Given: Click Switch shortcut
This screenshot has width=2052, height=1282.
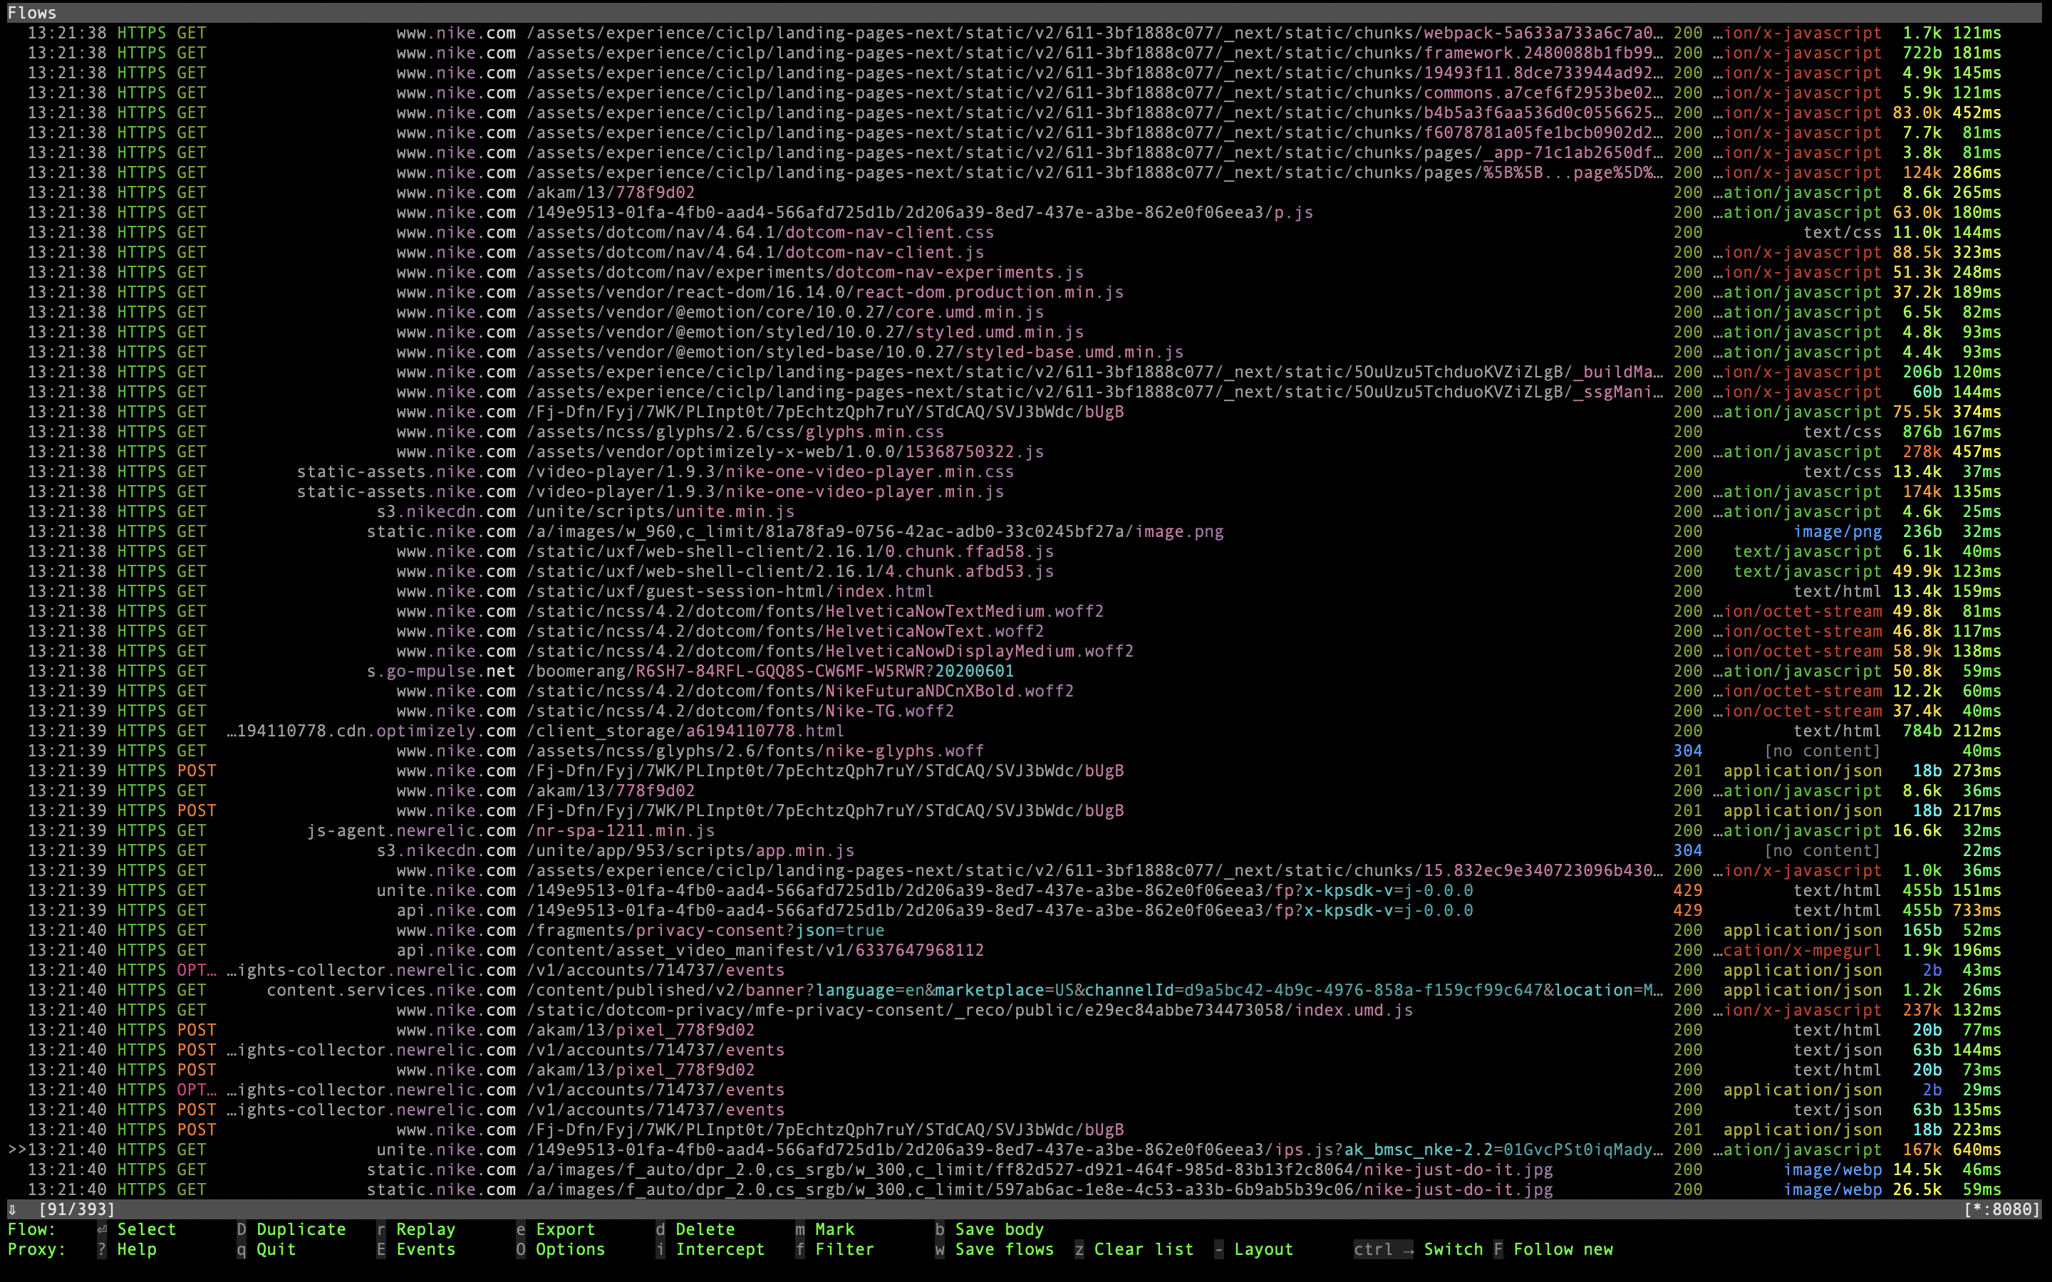Looking at the screenshot, I should (x=1453, y=1249).
